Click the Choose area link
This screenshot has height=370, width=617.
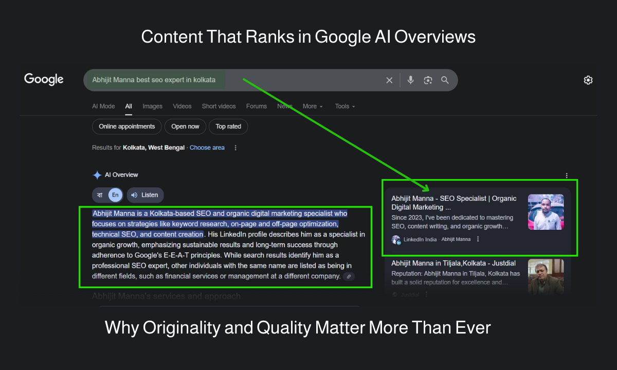(207, 147)
